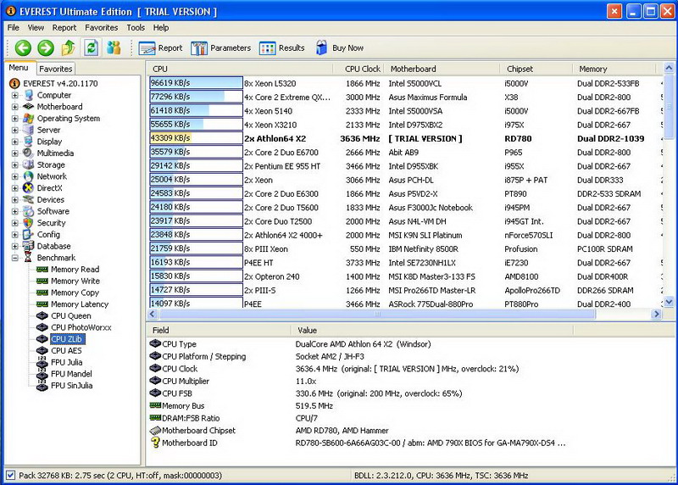
Task: Switch to the Favorites tab
Action: (x=55, y=69)
